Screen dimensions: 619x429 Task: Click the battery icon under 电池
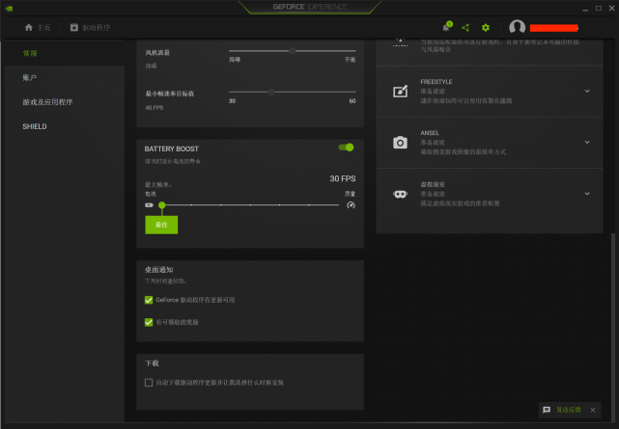point(150,204)
